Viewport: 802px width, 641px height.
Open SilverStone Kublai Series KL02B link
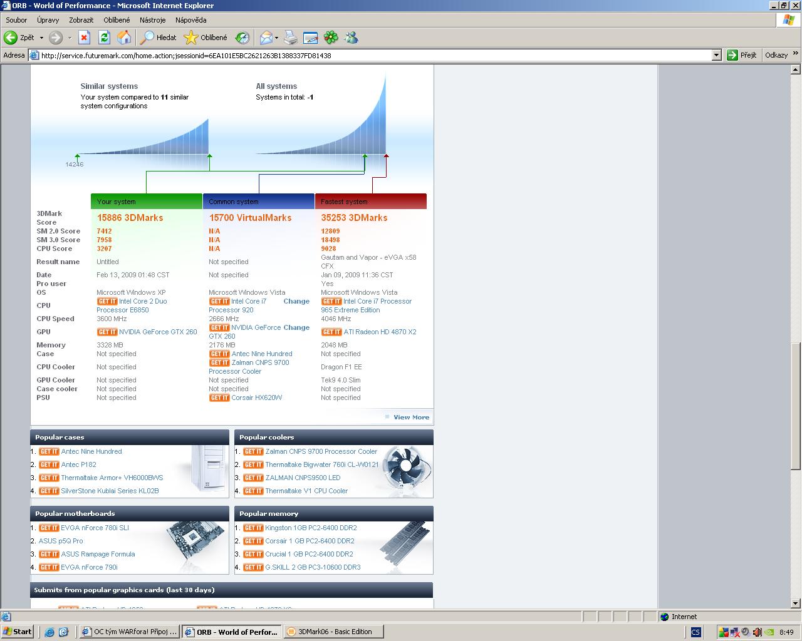click(110, 491)
